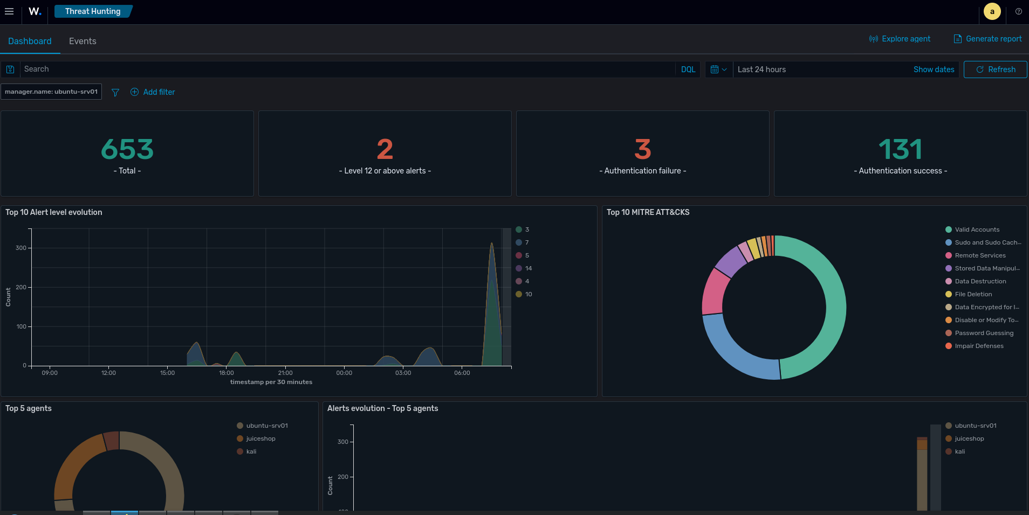Click the Add filter plus icon

tap(134, 92)
